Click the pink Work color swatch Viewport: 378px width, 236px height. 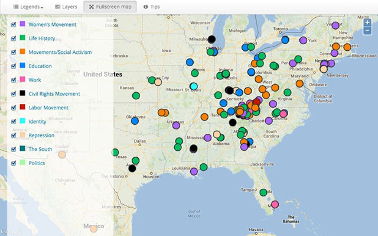(x=22, y=79)
